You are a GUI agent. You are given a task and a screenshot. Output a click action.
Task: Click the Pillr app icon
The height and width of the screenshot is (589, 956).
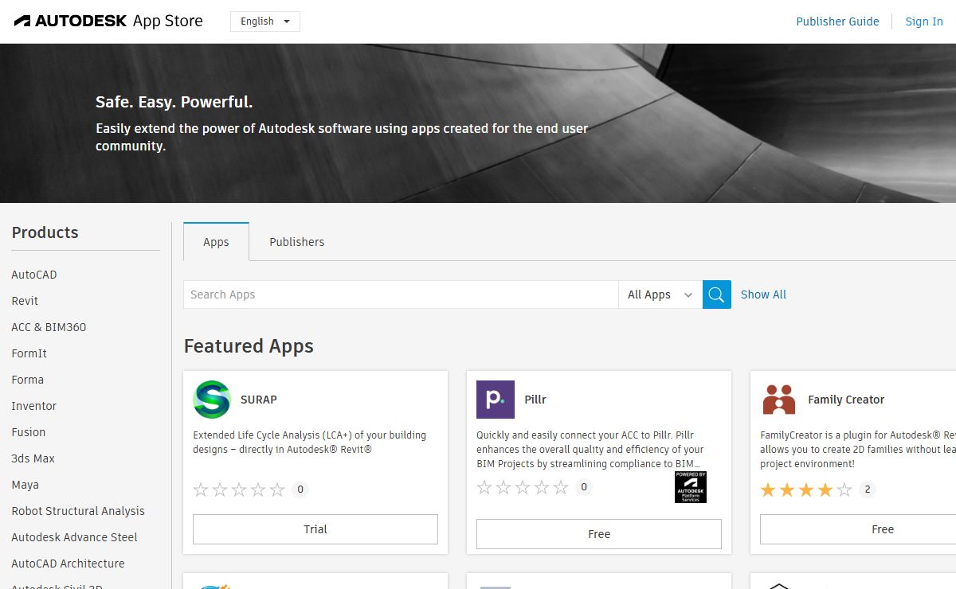tap(496, 400)
